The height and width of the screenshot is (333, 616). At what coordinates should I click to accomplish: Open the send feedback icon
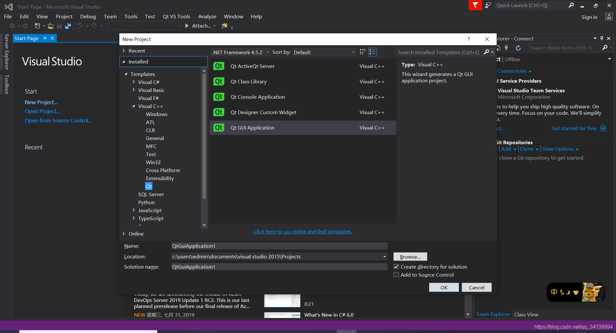click(x=488, y=5)
